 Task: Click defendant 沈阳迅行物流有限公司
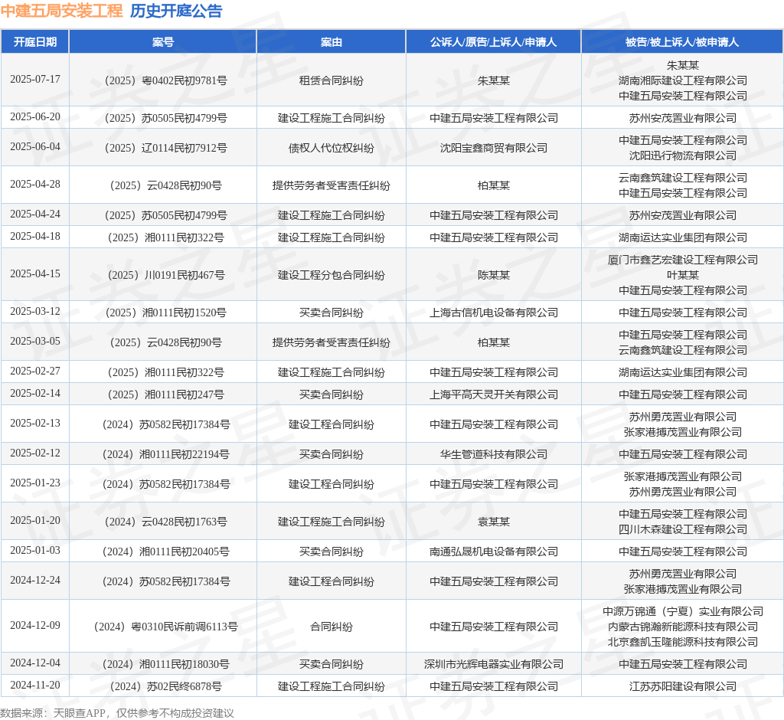point(682,155)
